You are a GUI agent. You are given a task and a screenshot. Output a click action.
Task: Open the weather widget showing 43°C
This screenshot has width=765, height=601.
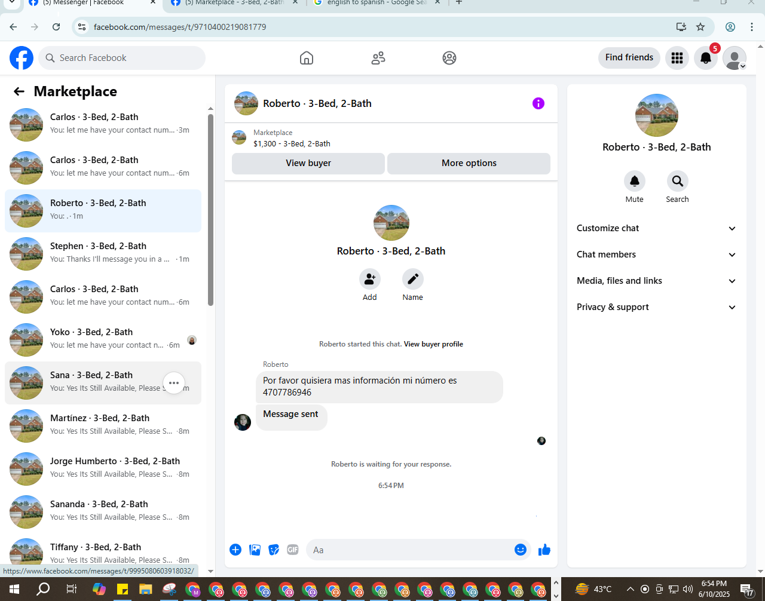click(x=593, y=589)
